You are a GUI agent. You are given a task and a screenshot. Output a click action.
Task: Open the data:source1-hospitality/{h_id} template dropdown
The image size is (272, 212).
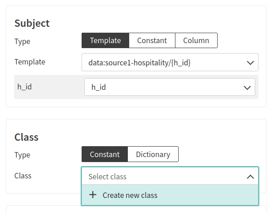(163, 63)
